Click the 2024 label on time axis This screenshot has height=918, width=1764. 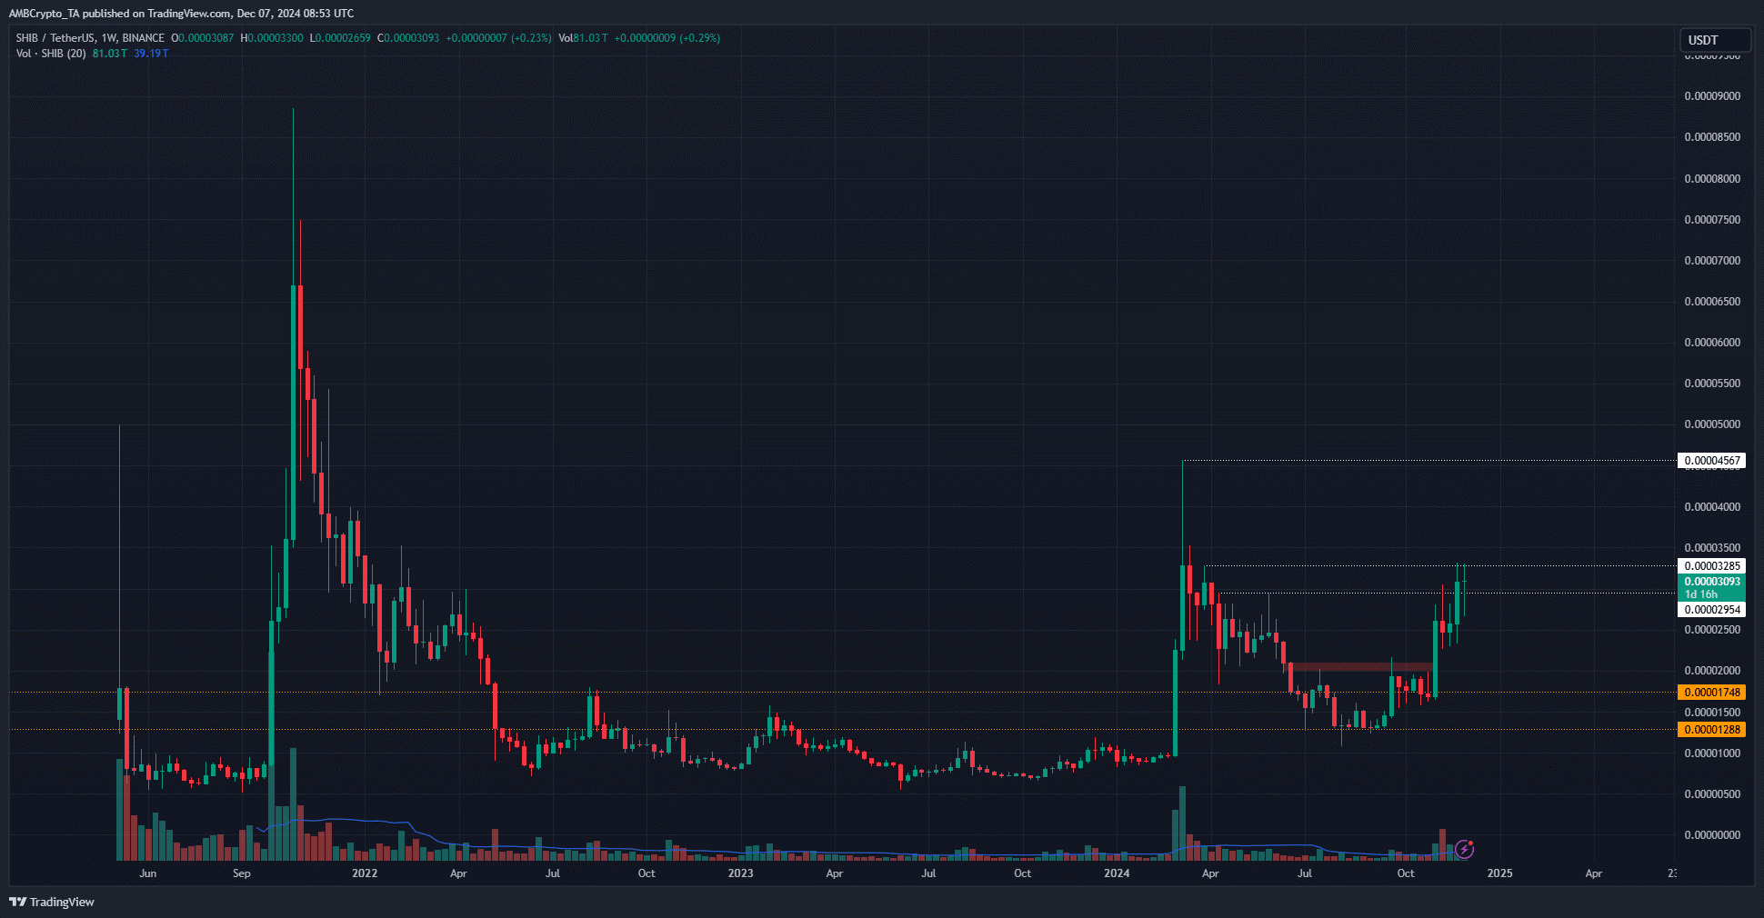(x=1117, y=873)
